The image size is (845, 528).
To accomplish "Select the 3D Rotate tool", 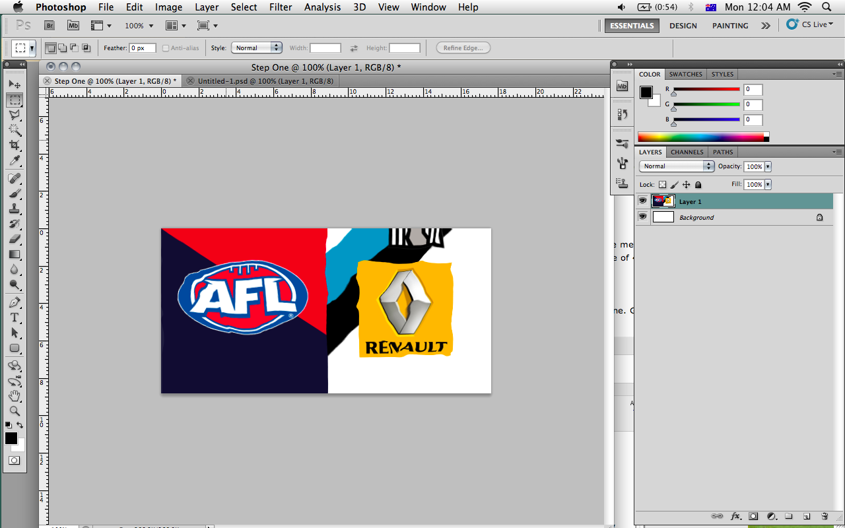I will pos(15,365).
